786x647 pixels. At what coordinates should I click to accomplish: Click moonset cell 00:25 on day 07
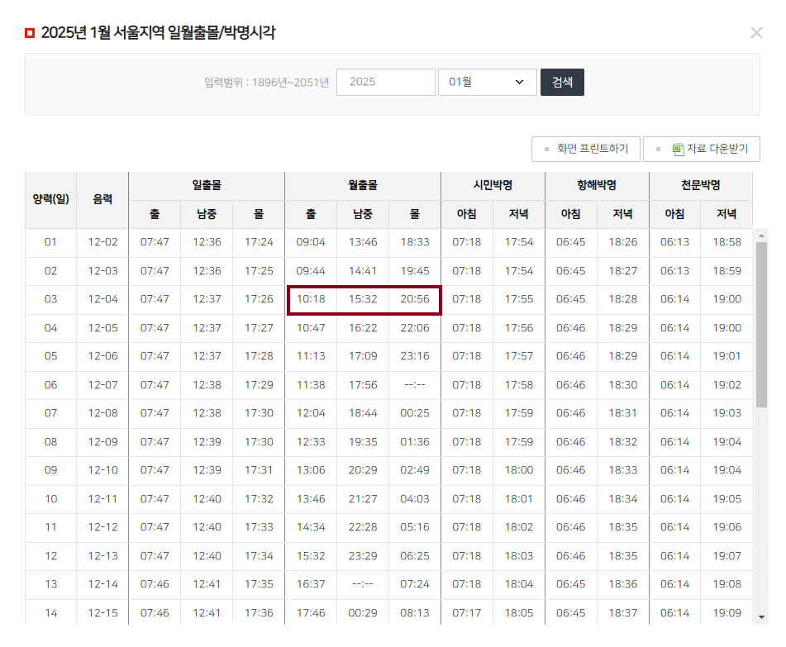coord(415,413)
